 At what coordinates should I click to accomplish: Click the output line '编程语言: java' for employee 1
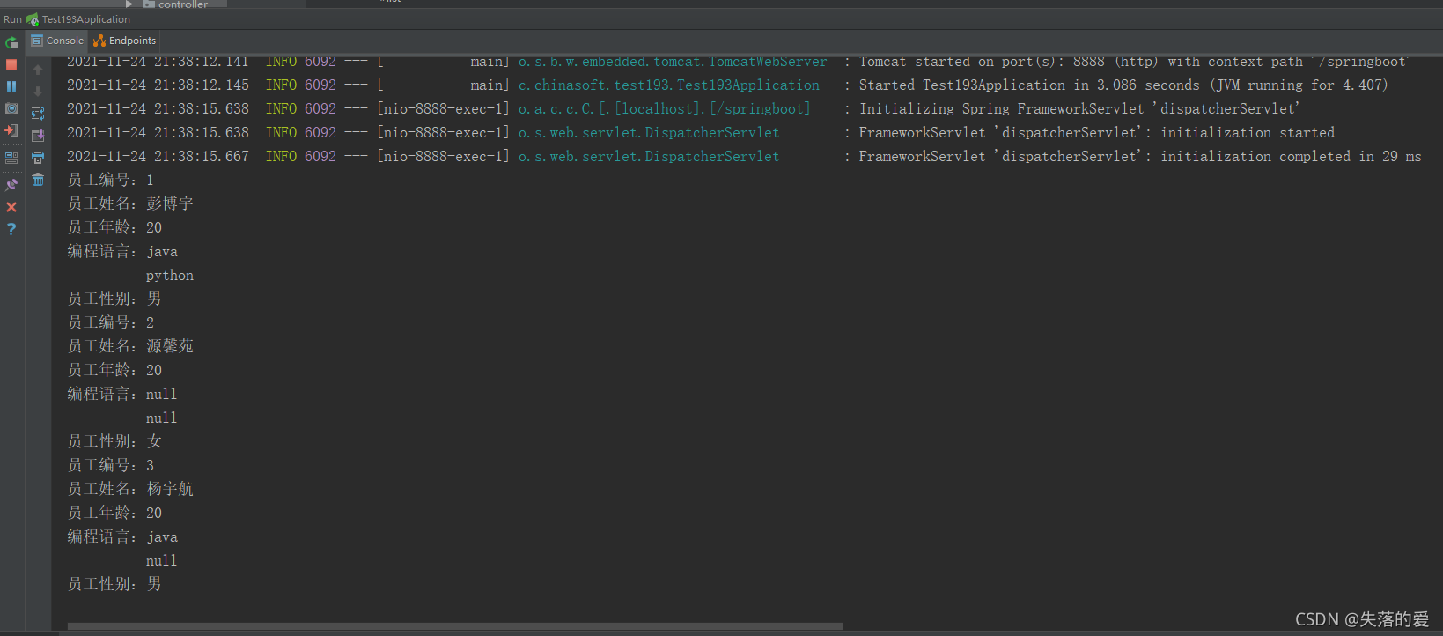point(122,251)
